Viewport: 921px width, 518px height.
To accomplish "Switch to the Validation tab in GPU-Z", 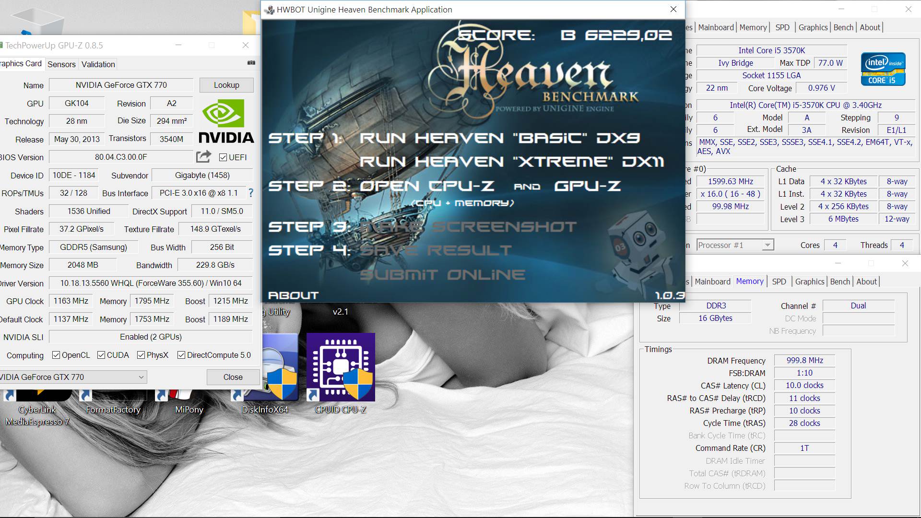I will point(98,64).
